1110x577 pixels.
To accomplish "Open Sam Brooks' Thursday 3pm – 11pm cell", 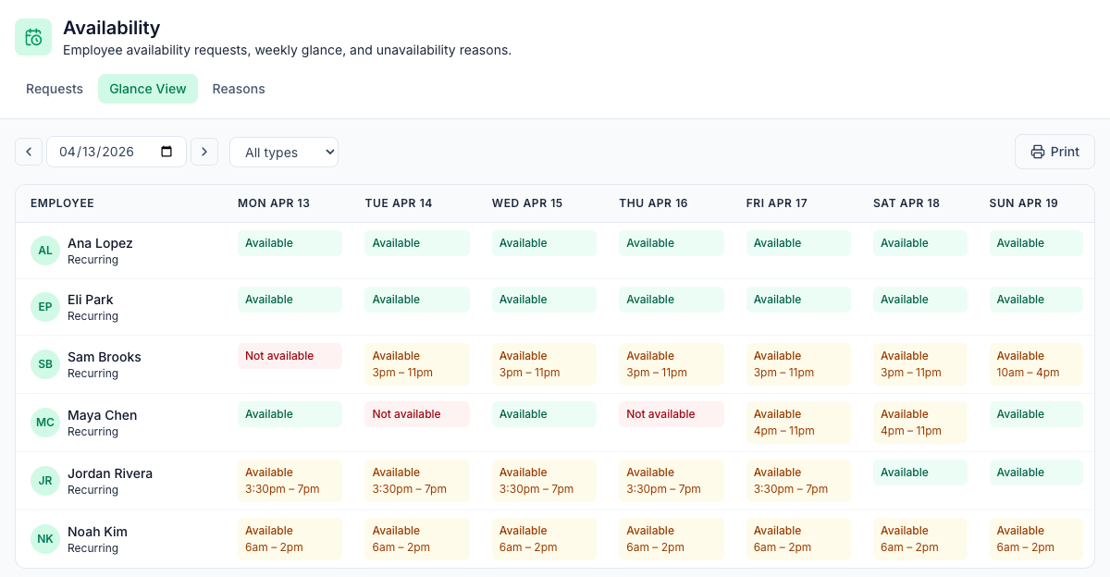I will pos(672,364).
